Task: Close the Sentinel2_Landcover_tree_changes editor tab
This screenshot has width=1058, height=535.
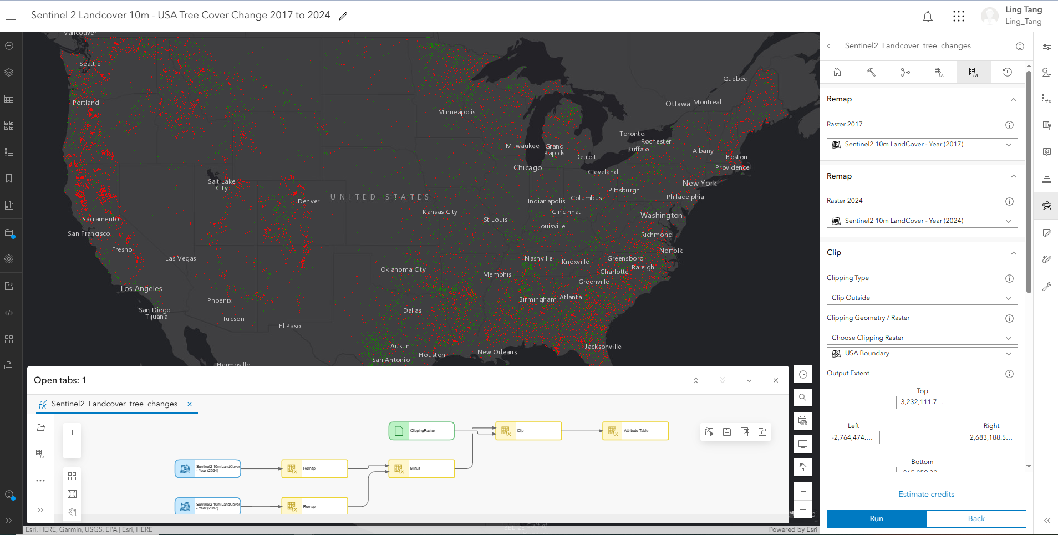Action: tap(190, 404)
